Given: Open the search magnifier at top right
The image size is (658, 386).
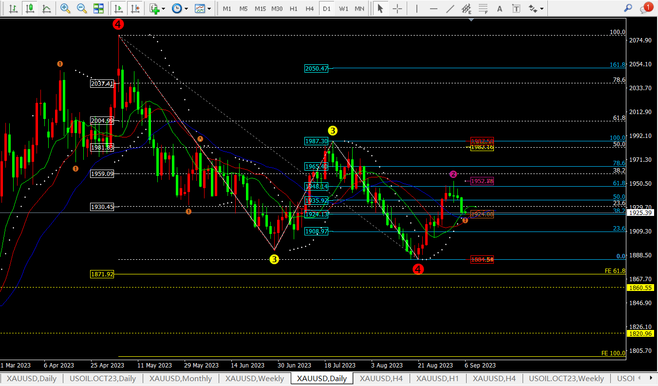Looking at the screenshot, I should click(628, 8).
